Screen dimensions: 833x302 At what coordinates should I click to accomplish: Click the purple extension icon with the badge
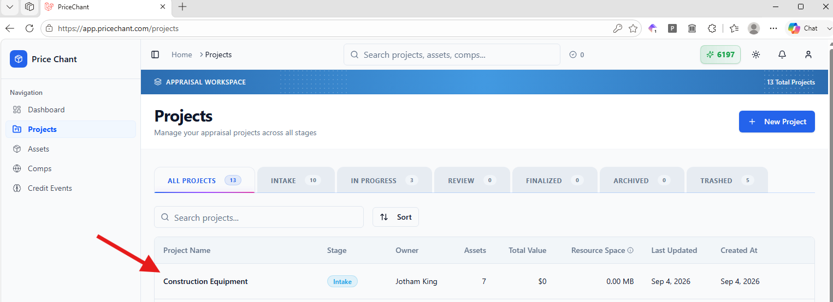[x=653, y=28]
